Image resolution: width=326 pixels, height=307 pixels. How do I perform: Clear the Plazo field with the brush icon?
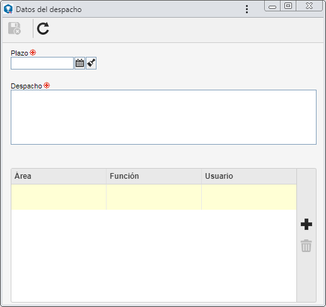point(91,63)
